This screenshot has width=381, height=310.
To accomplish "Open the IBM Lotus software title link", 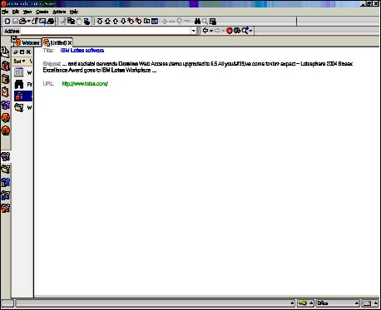I will point(82,51).
